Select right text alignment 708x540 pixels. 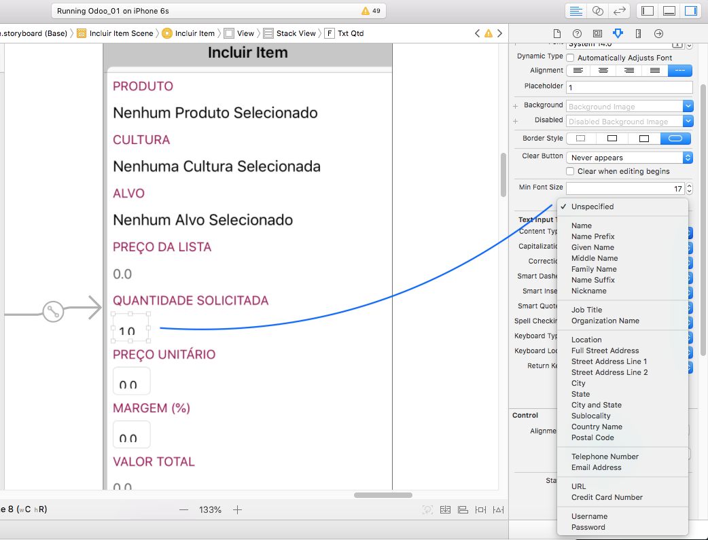coord(629,71)
